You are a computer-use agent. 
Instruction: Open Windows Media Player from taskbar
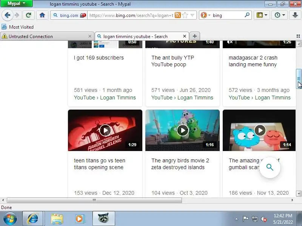(x=79, y=219)
